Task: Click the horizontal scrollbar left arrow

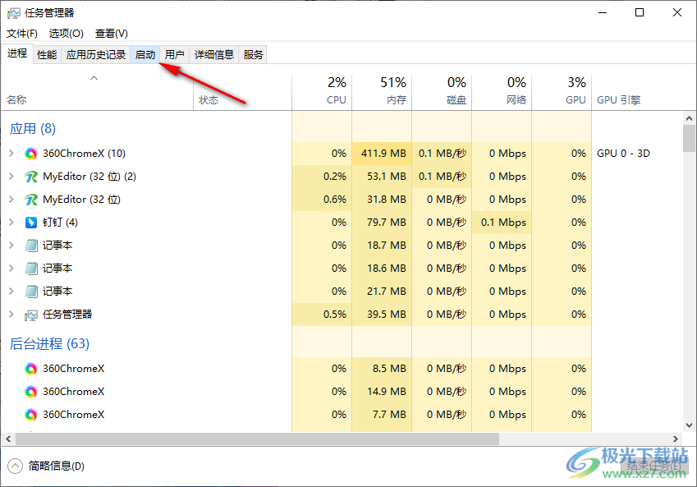Action: (x=8, y=439)
